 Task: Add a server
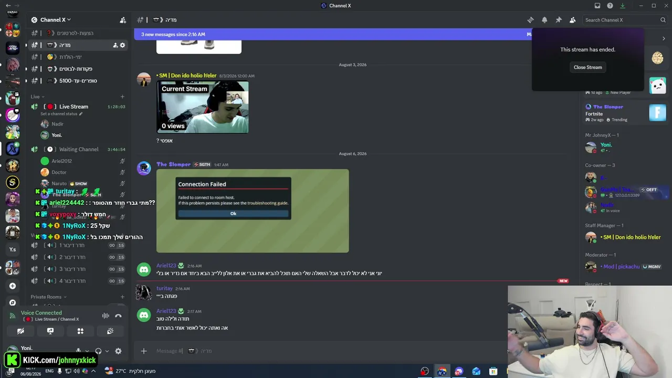click(13, 286)
